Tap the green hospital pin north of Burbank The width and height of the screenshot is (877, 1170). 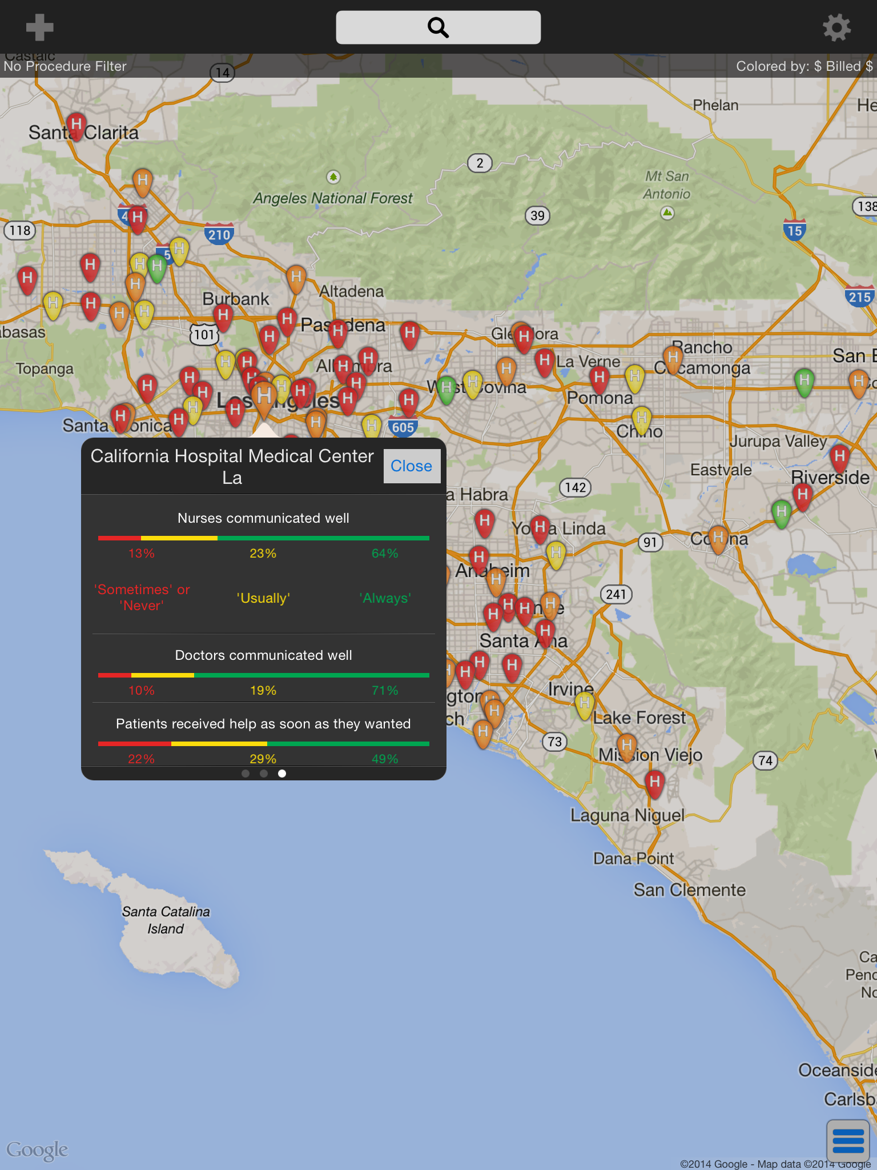click(x=157, y=267)
